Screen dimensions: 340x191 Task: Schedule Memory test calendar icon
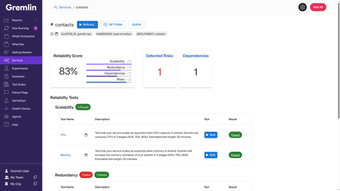pyautogui.click(x=86, y=155)
